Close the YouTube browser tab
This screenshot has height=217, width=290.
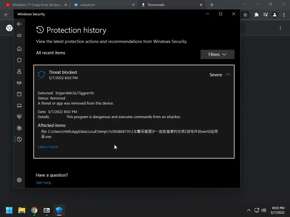pyautogui.click(x=66, y=5)
